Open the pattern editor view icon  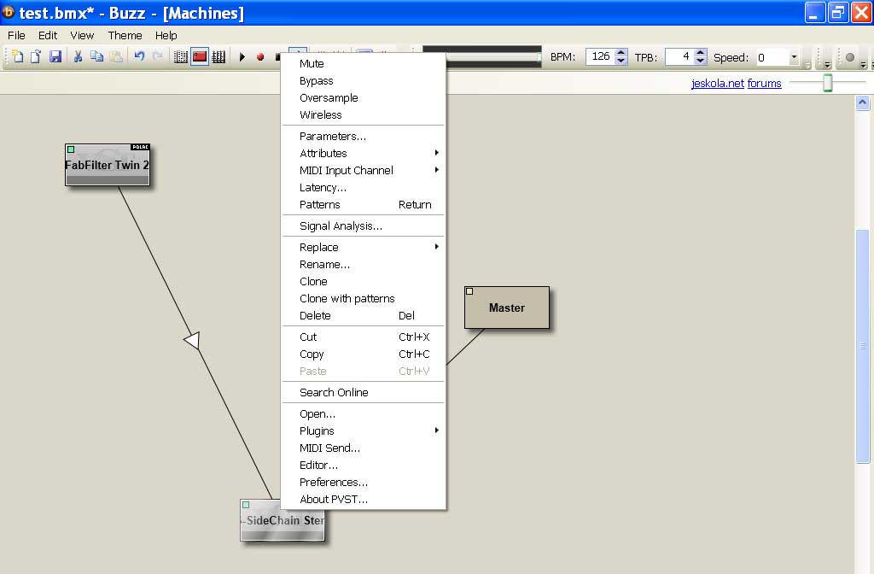point(181,57)
